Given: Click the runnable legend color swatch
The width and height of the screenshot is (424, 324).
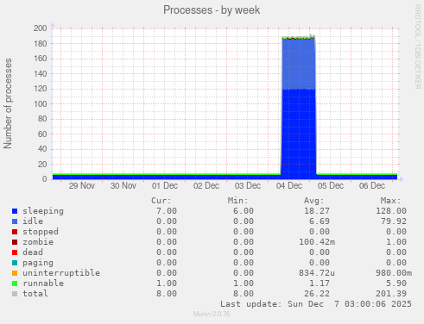Looking at the screenshot, I should [x=15, y=283].
